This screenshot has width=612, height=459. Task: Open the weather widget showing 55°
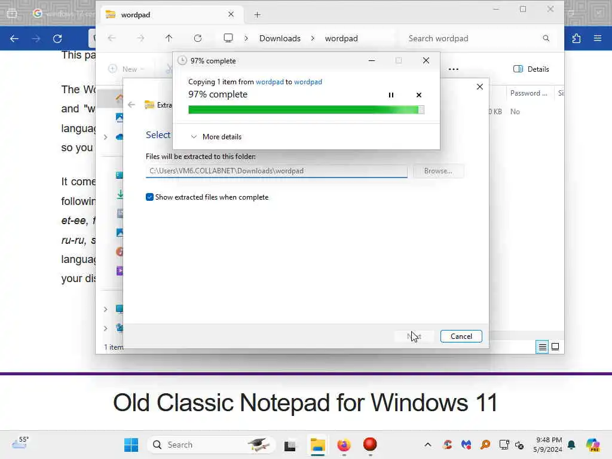[x=20, y=444]
